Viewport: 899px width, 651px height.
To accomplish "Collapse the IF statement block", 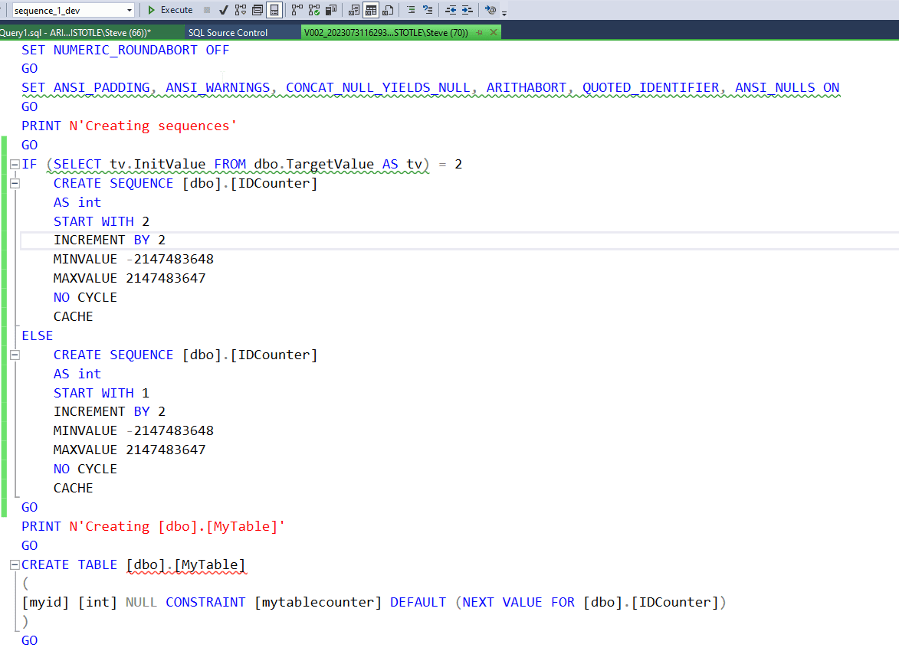I will [15, 165].
